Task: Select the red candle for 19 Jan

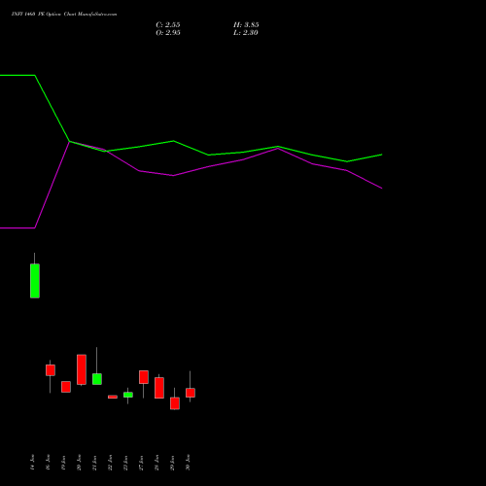Action: click(x=66, y=387)
